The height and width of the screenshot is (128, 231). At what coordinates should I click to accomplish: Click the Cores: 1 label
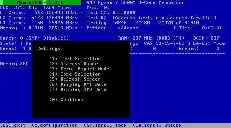pos(13,49)
